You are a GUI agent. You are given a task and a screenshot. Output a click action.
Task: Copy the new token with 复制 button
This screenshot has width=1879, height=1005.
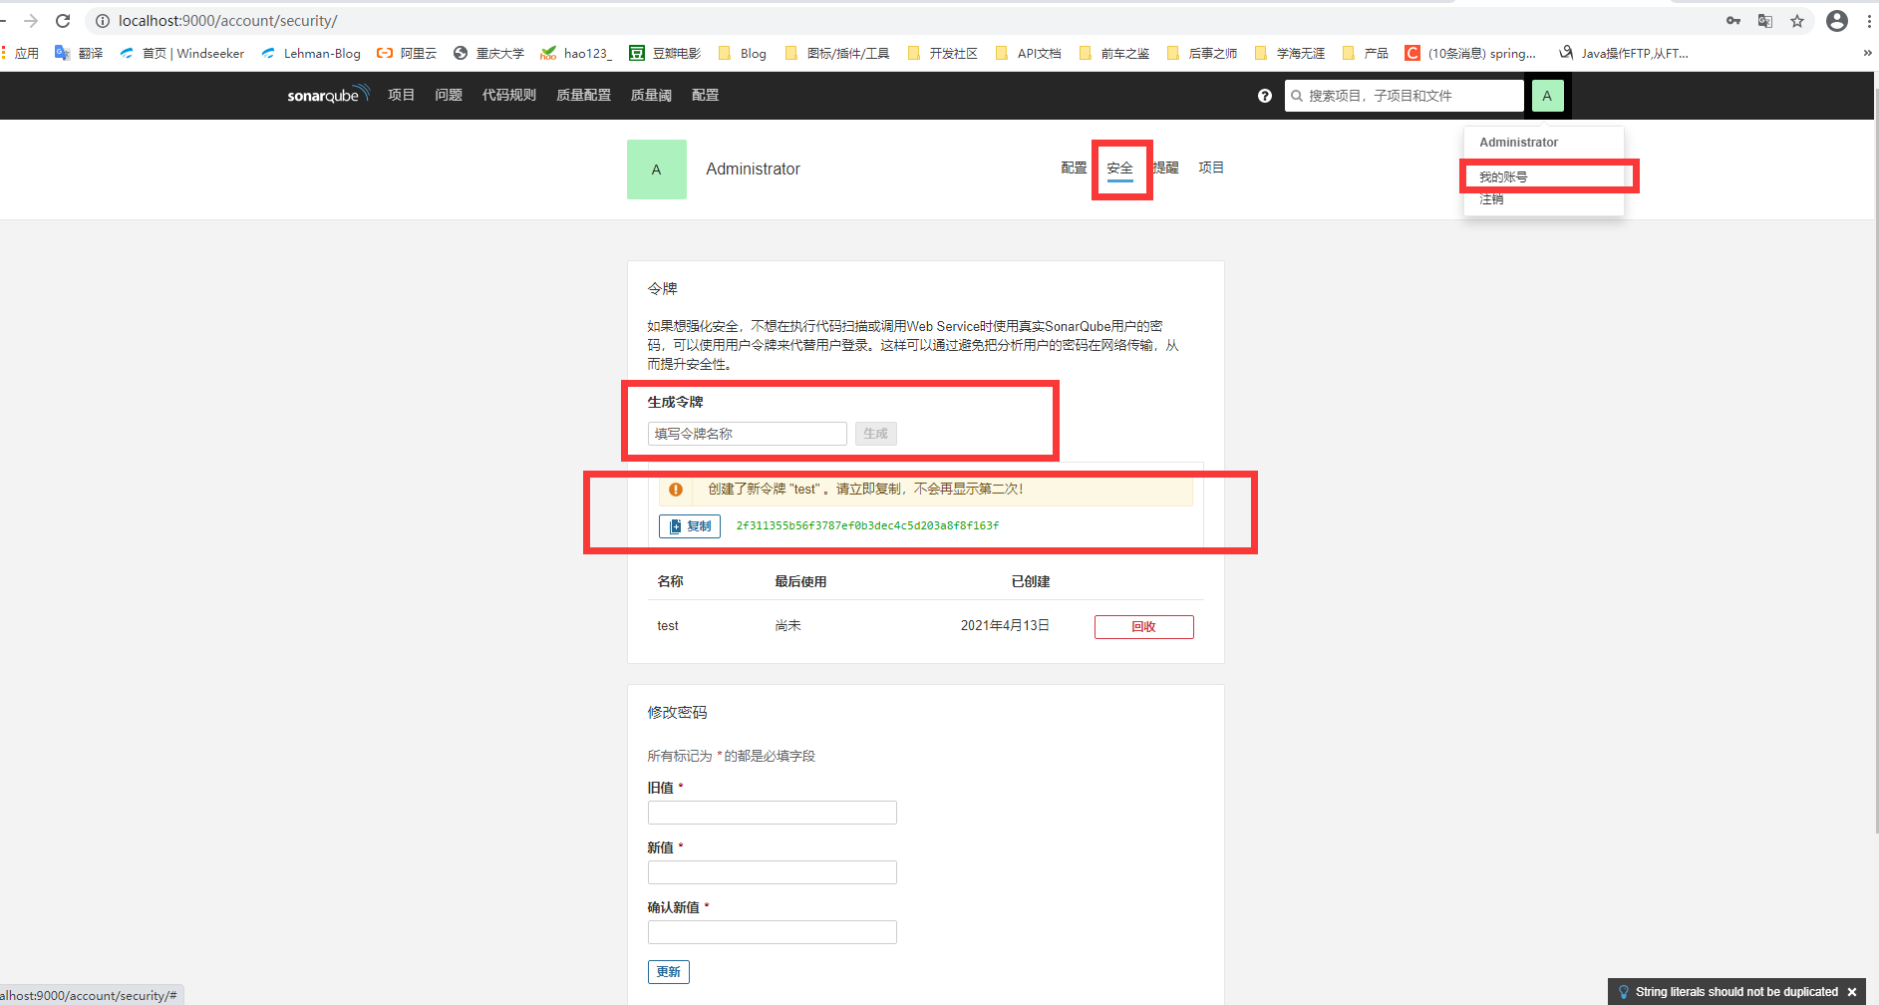[690, 526]
